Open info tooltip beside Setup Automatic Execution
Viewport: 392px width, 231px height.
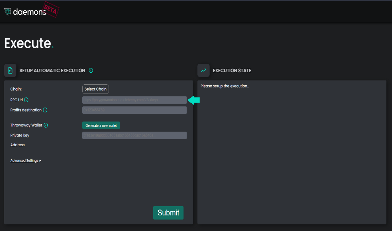[x=91, y=70]
